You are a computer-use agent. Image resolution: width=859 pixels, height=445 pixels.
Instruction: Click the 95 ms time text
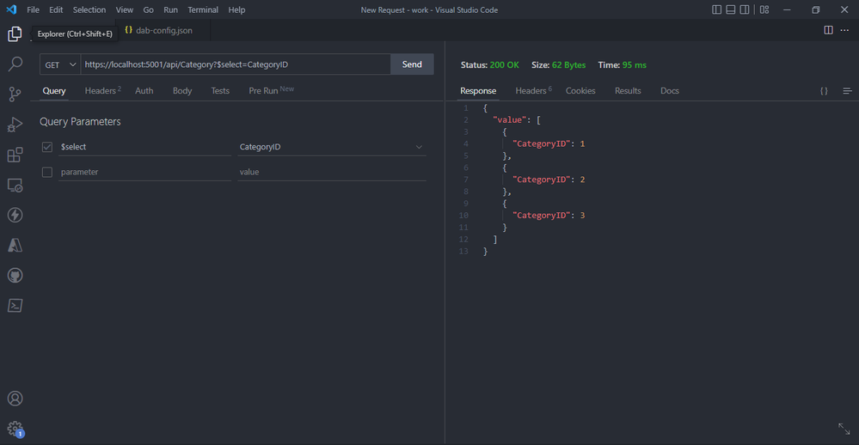point(635,65)
